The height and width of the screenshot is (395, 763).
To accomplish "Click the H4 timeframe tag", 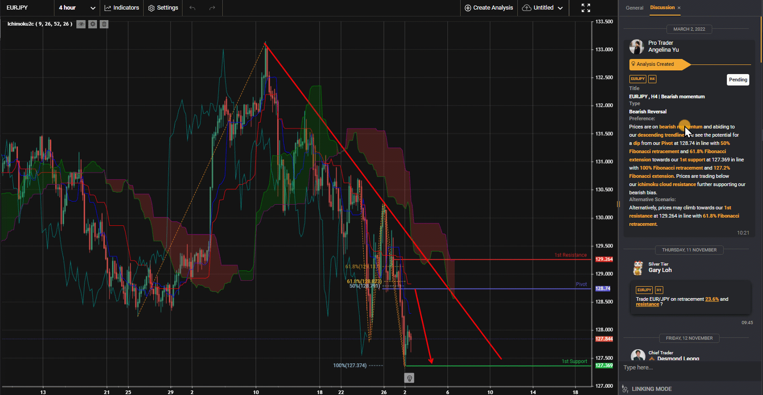I will pos(652,79).
